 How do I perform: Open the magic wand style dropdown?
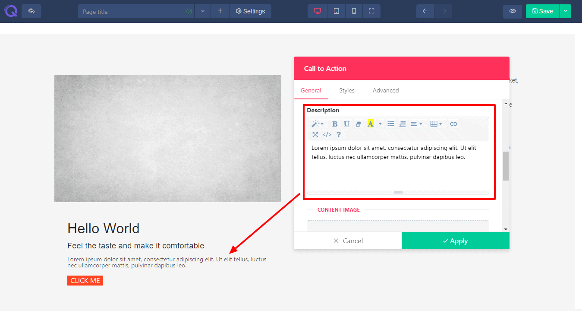pyautogui.click(x=318, y=124)
